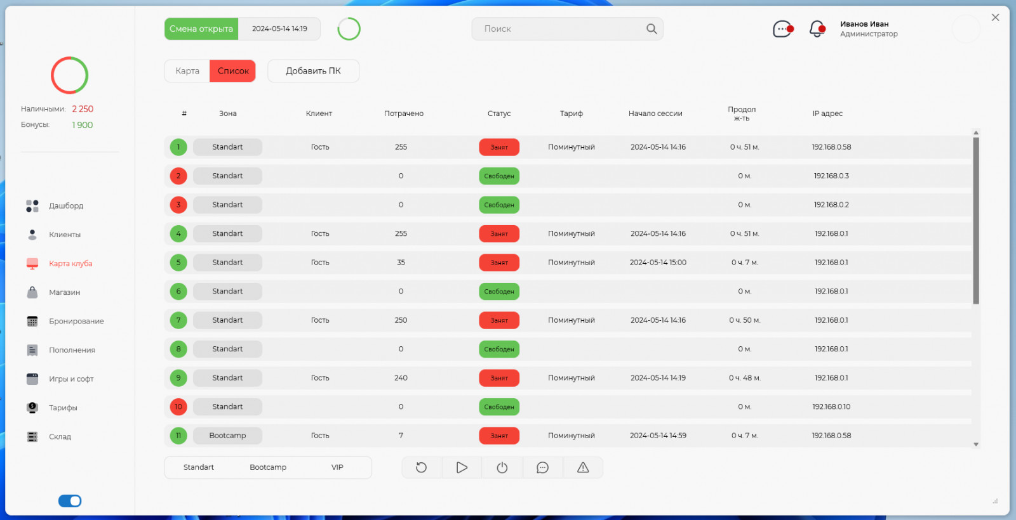Screen dimensions: 1016x520
Task: Filter by Bootcamp zone tab
Action: (x=268, y=467)
